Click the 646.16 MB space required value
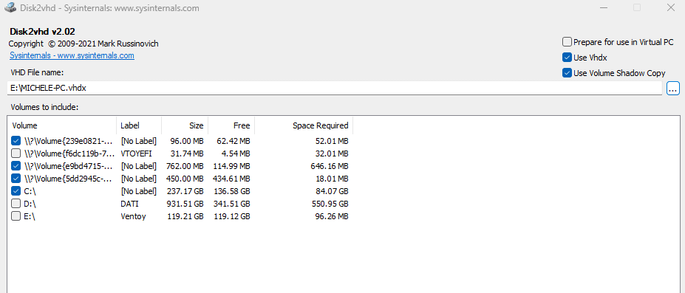Screen dimensions: 685x293 pyautogui.click(x=330, y=165)
